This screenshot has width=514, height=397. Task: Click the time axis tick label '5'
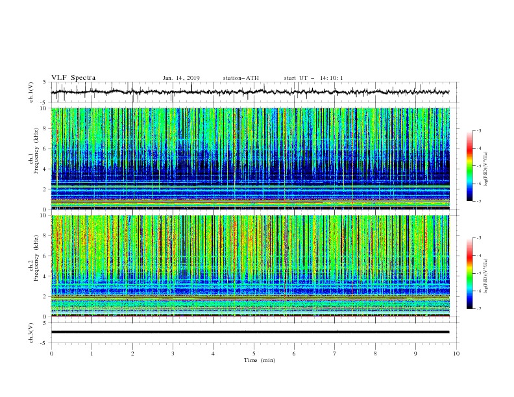(254, 354)
